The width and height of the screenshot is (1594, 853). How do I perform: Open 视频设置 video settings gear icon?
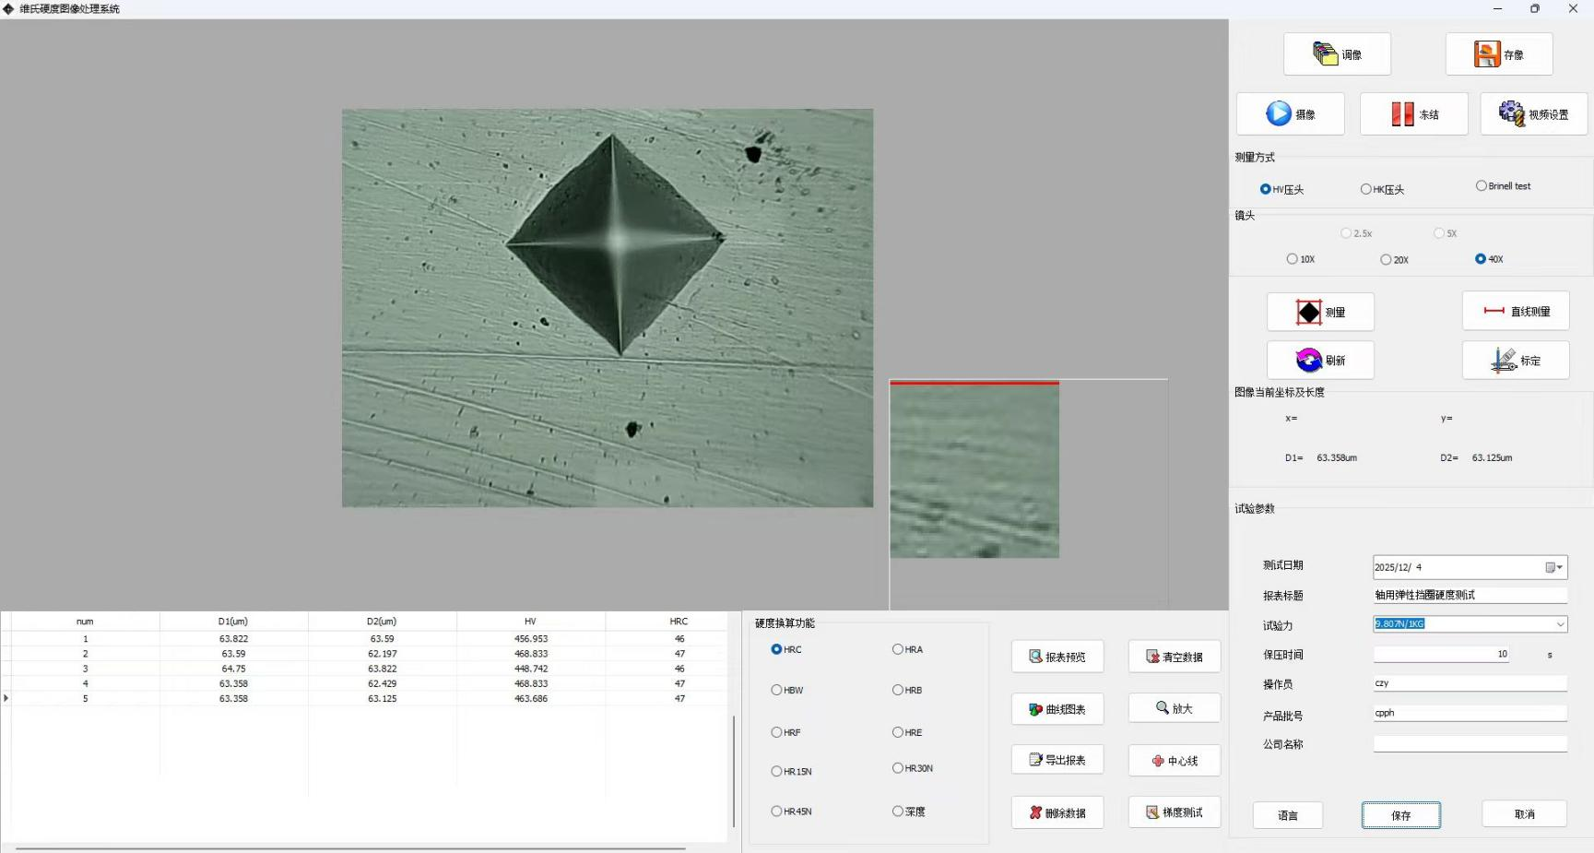point(1511,114)
